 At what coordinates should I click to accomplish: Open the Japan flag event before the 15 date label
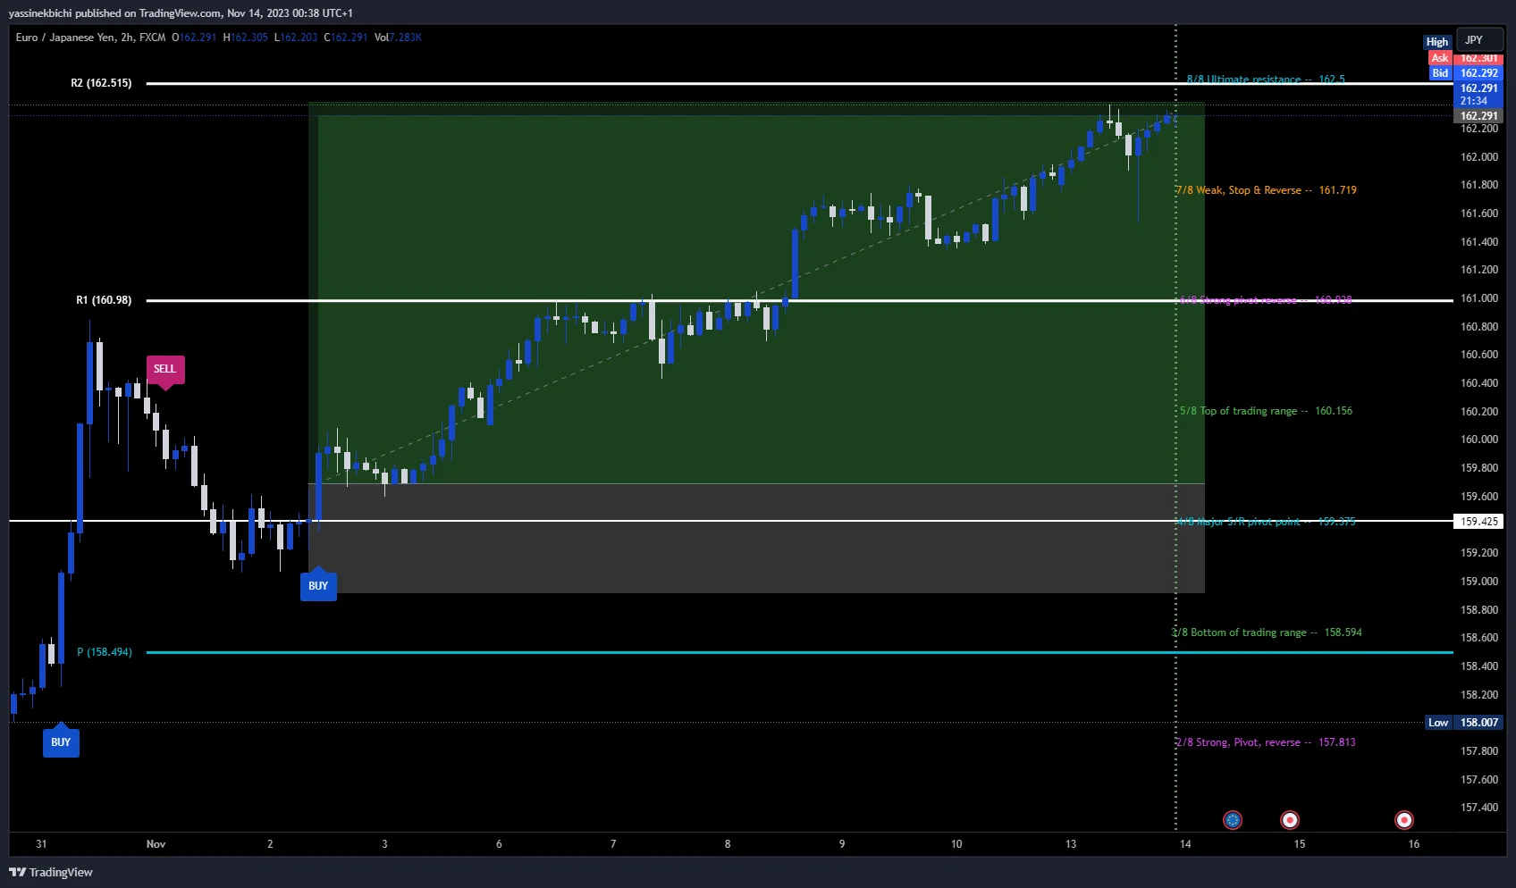coord(1289,819)
